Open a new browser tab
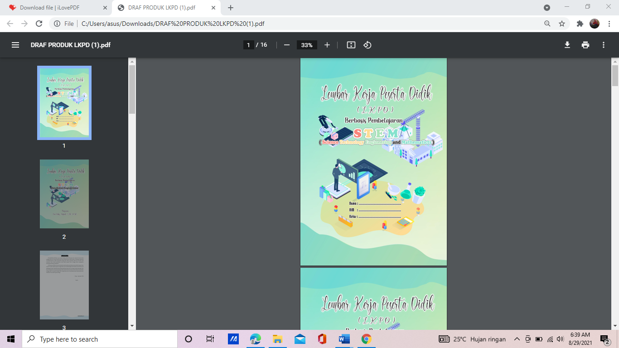 tap(231, 8)
